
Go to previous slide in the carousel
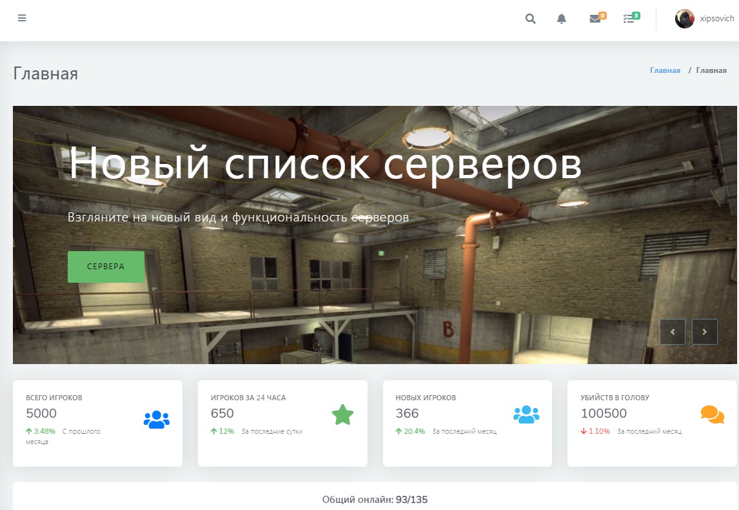click(673, 332)
